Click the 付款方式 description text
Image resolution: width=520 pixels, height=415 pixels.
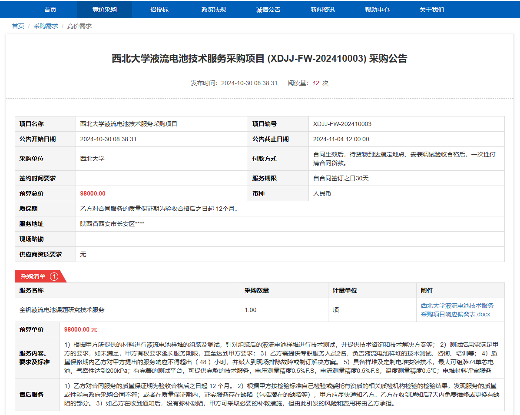pyautogui.click(x=404, y=159)
